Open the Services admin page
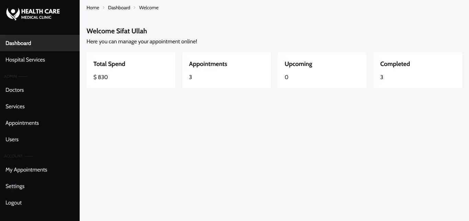 (40, 106)
